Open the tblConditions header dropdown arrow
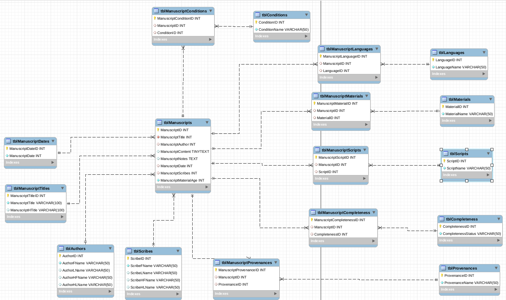This screenshot has height=300, width=506. (306, 15)
